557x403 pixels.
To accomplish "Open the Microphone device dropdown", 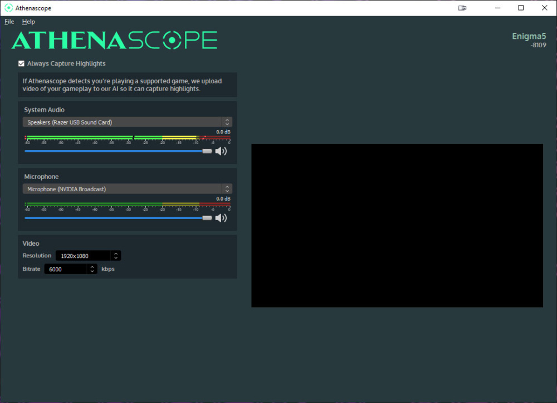I will tap(128, 189).
